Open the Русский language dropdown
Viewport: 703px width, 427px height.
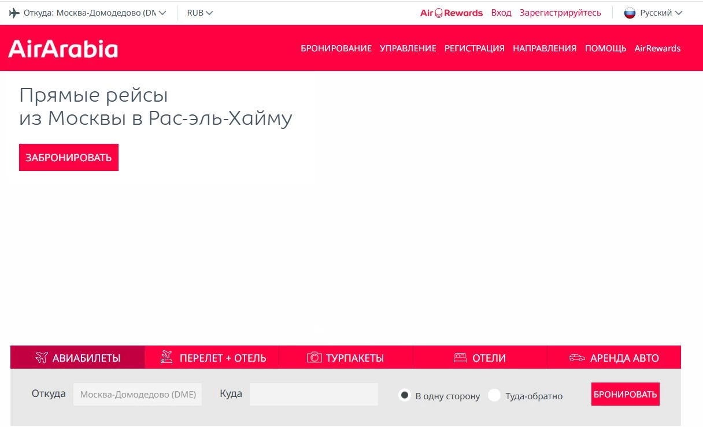(x=654, y=13)
